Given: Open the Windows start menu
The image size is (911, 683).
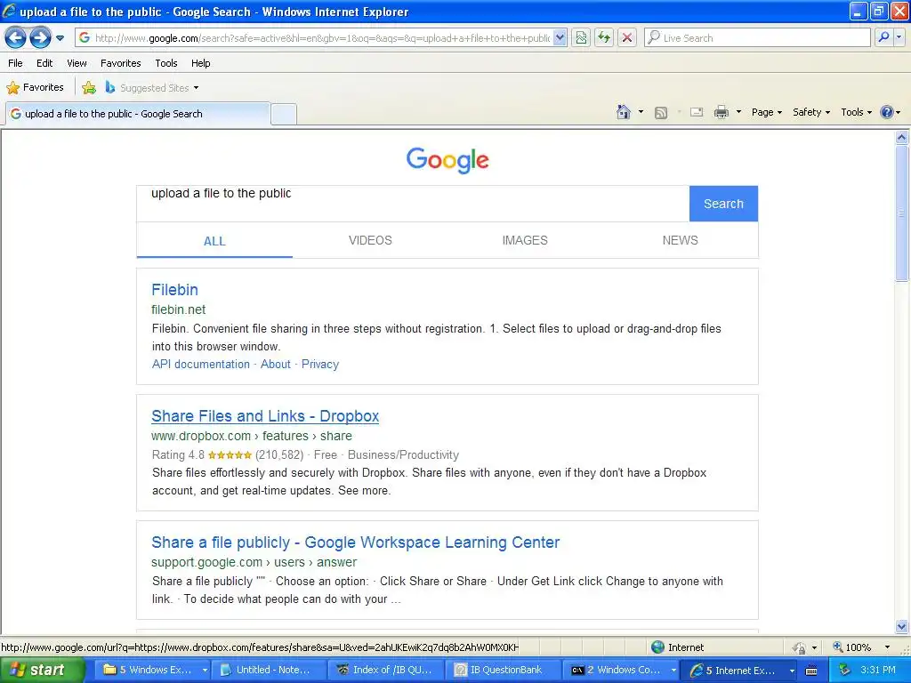Looking at the screenshot, I should [x=42, y=670].
